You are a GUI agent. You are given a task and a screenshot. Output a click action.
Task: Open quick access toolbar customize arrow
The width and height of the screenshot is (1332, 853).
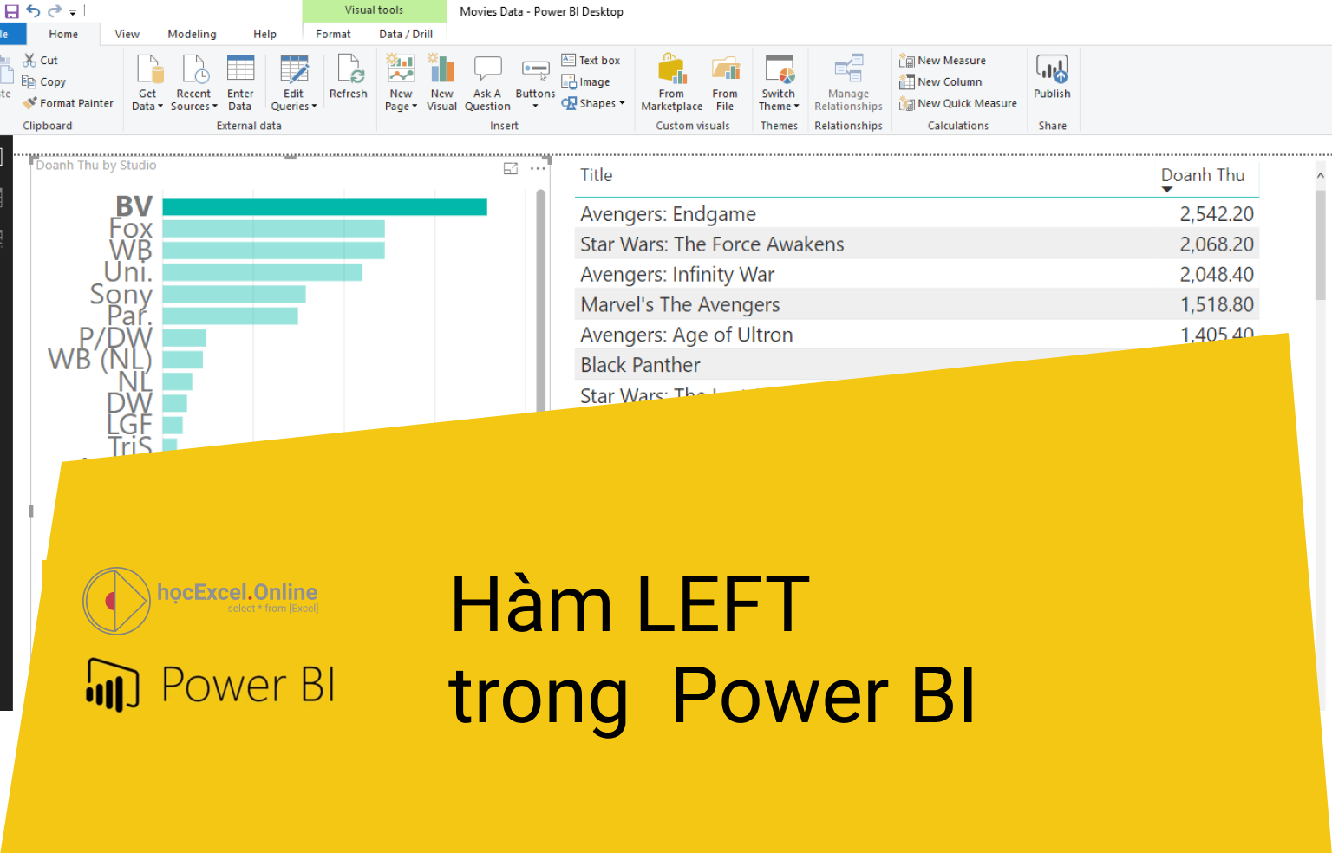73,12
